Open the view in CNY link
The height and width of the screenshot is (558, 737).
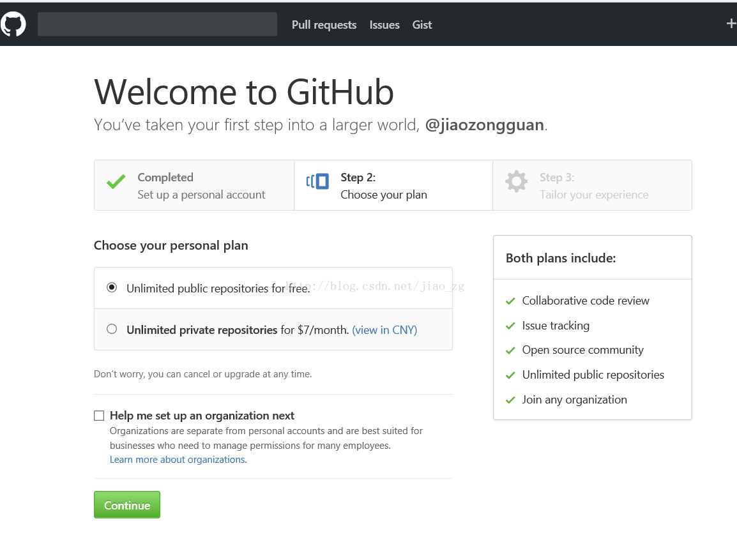tap(384, 330)
